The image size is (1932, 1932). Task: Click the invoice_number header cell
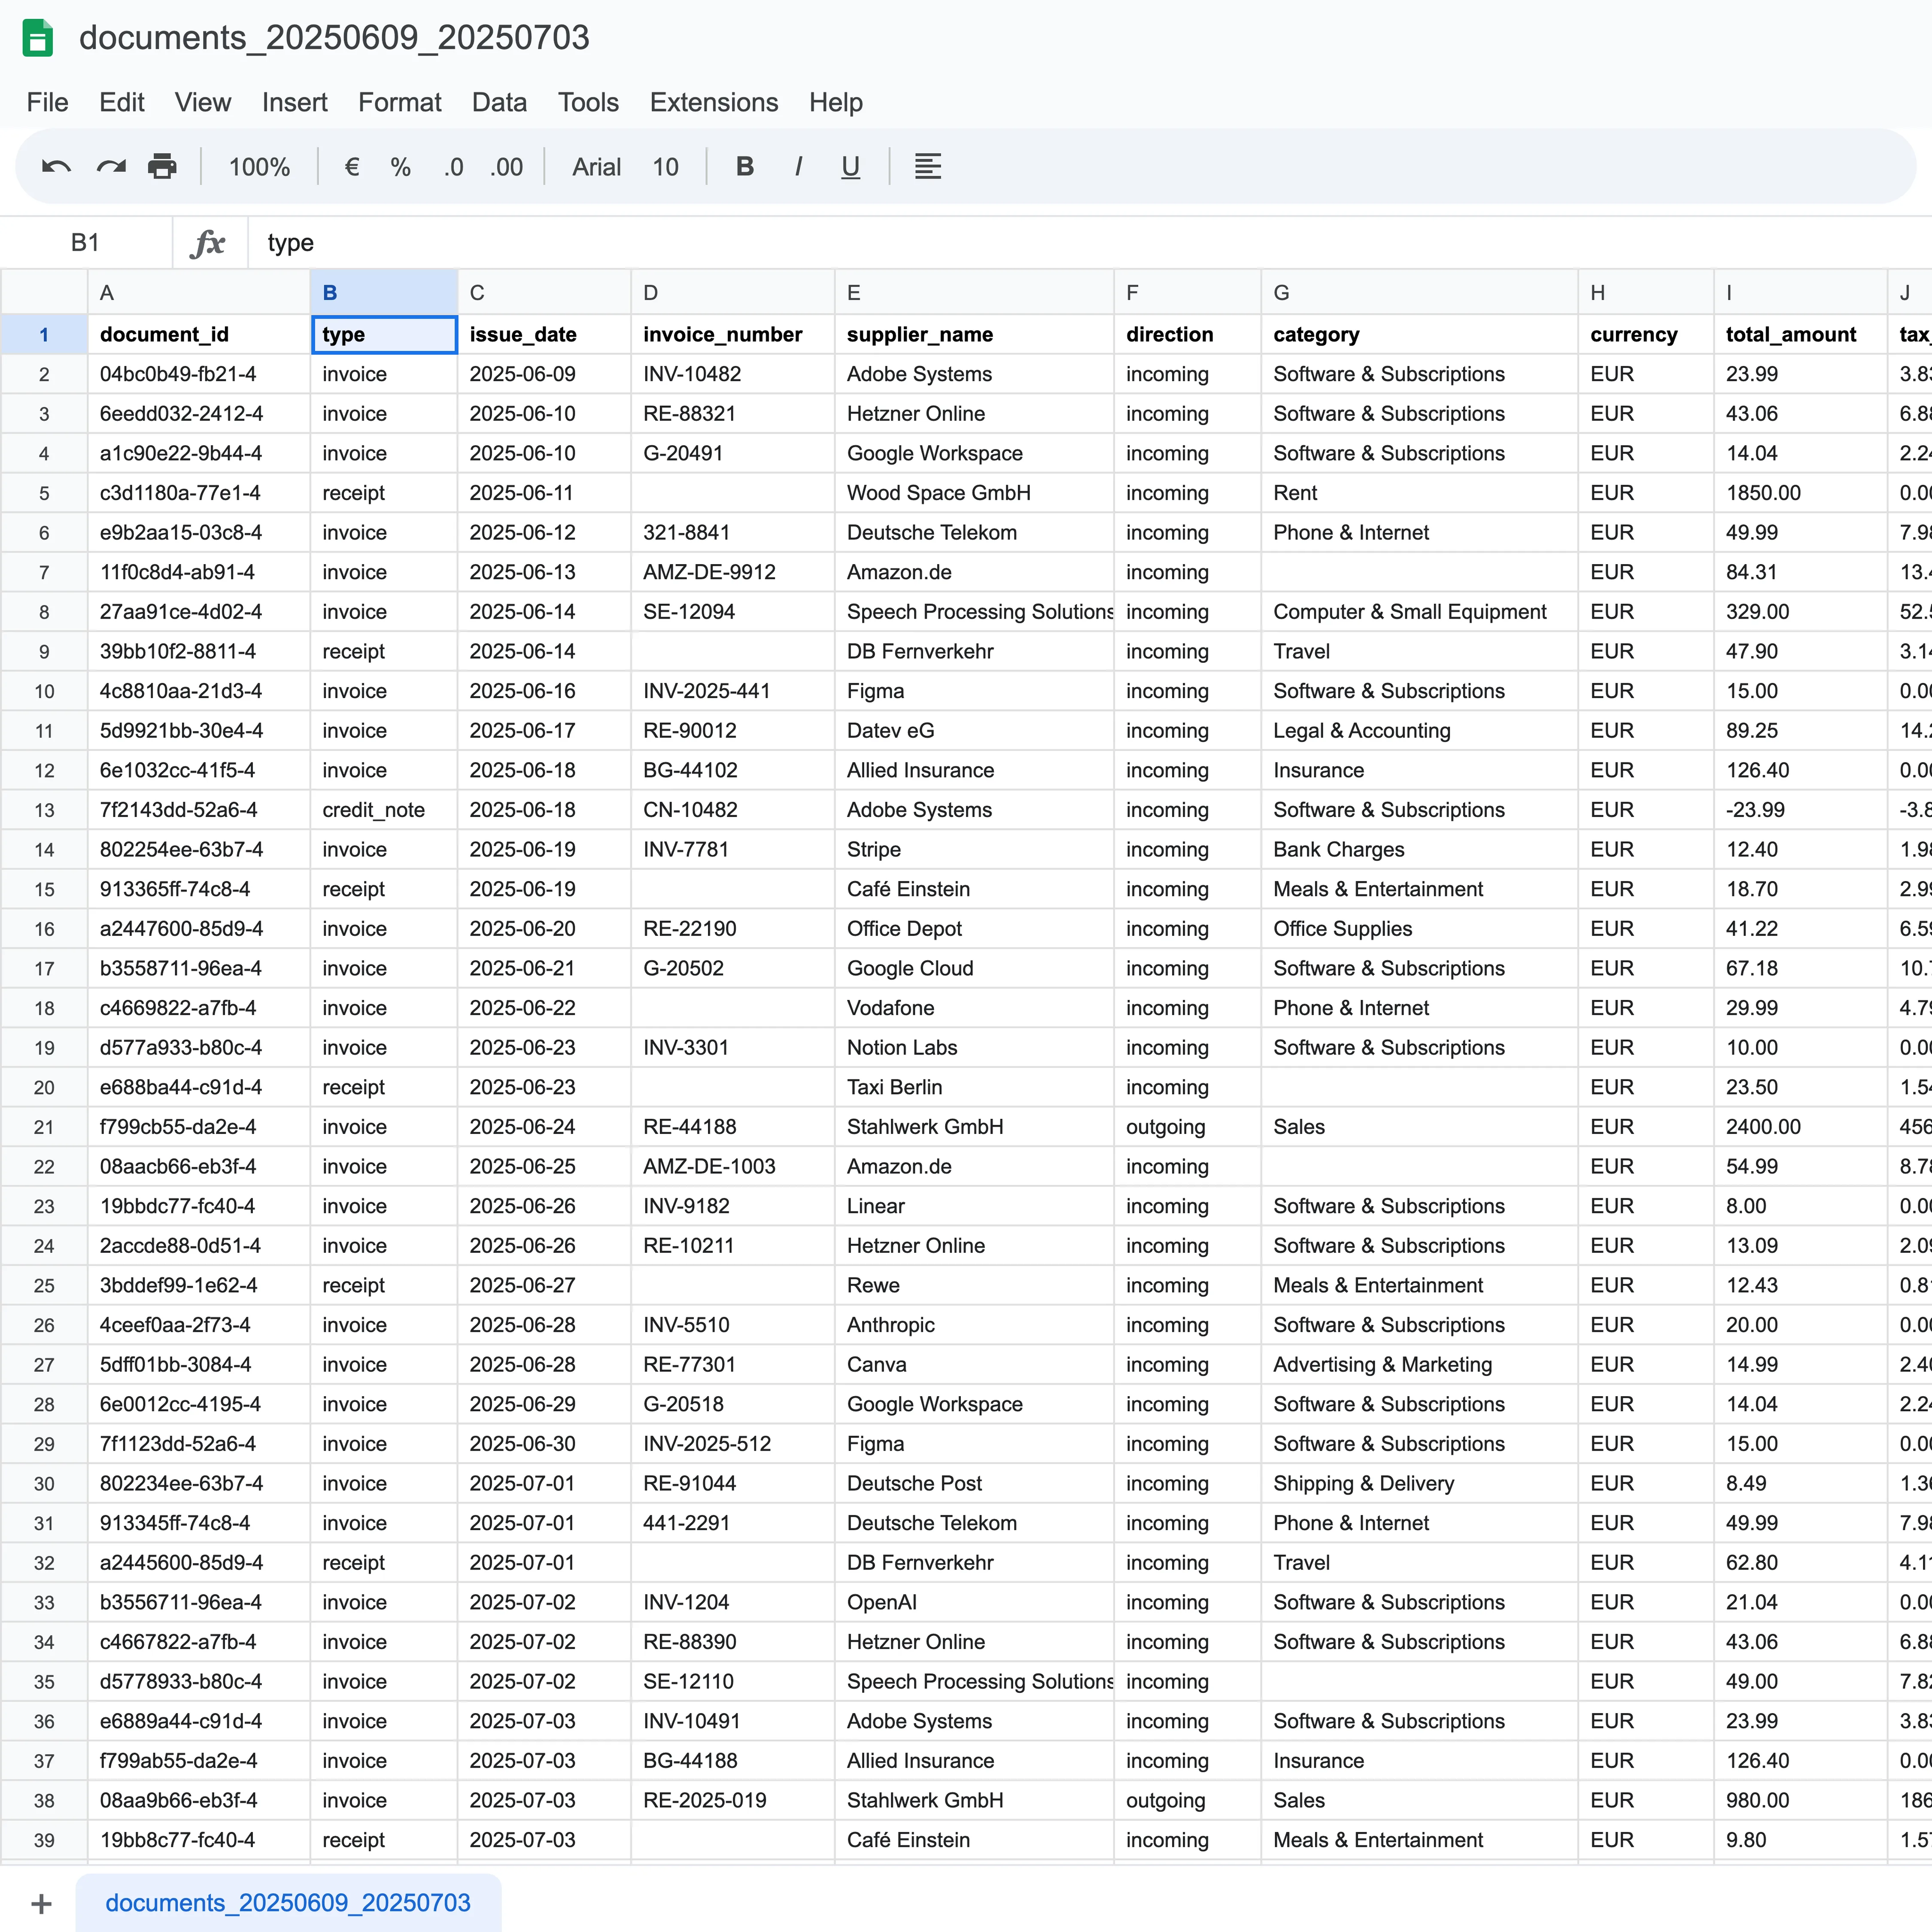[732, 335]
